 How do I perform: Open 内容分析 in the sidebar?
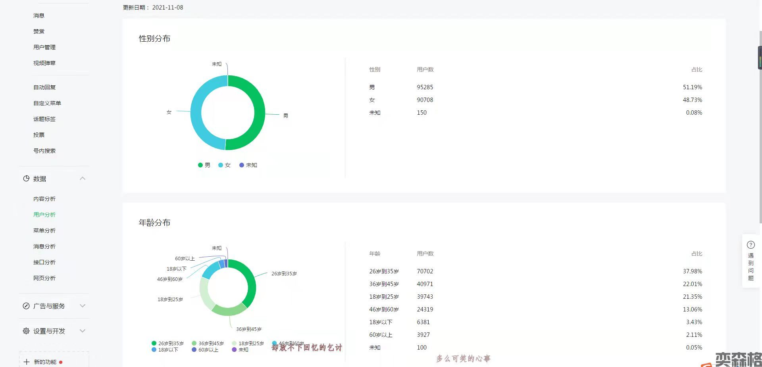[44, 199]
